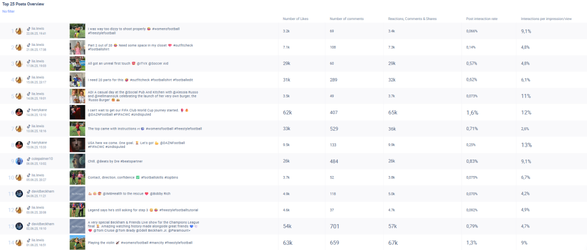Open the FIFA Club World Cup post thumbnail
This screenshot has width=587, height=250.
click(x=77, y=112)
